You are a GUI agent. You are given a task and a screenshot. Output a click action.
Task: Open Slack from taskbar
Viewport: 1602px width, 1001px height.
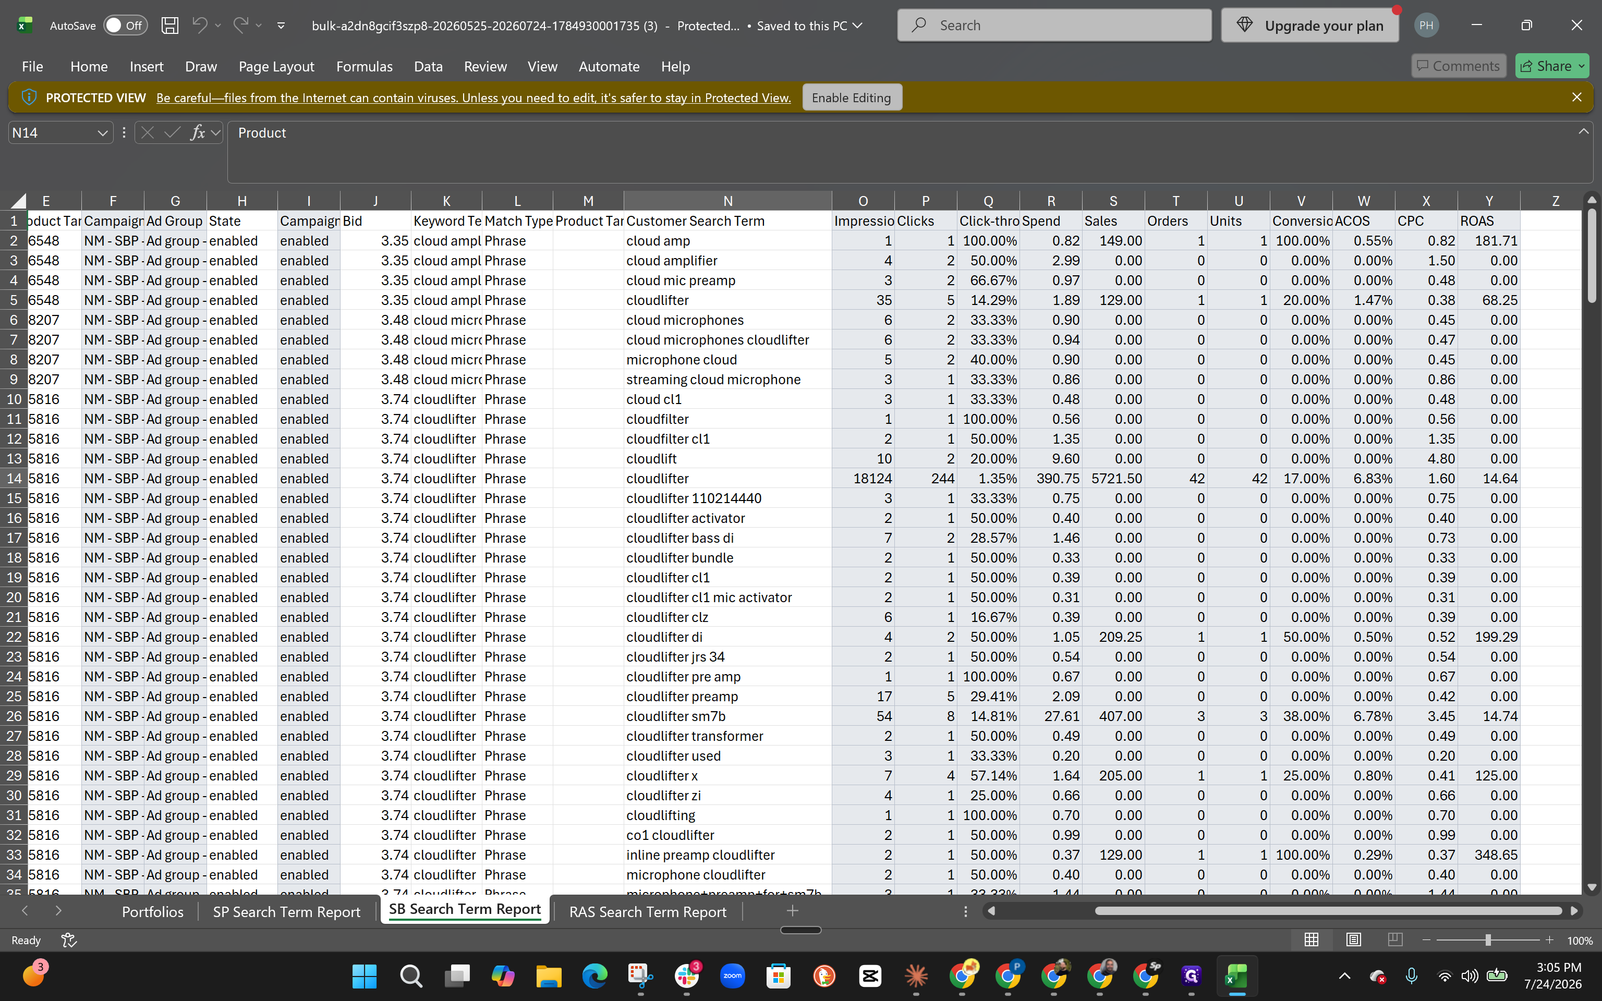(x=686, y=976)
